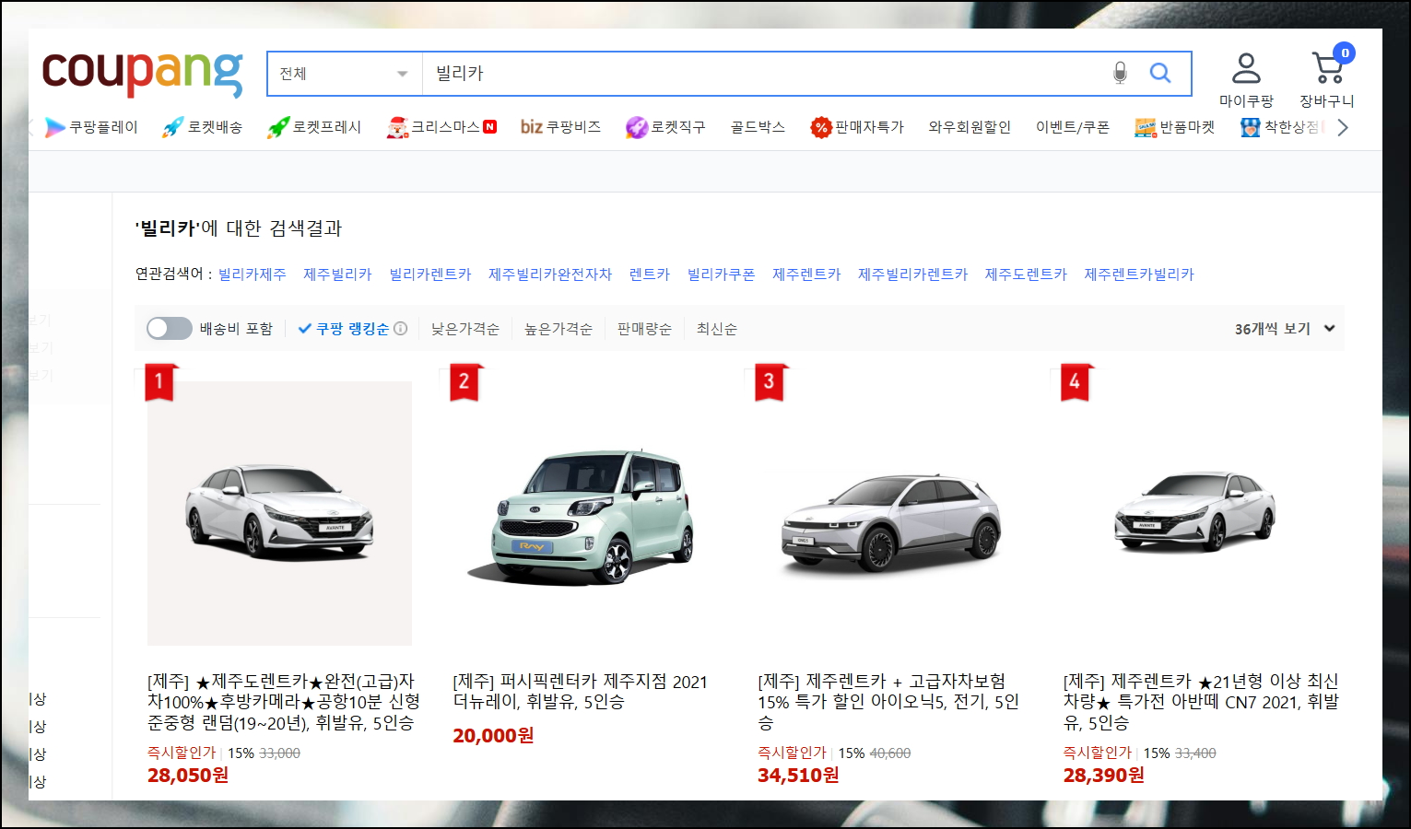
Task: Open 로켓배송 rocket shortcut
Action: tap(202, 127)
